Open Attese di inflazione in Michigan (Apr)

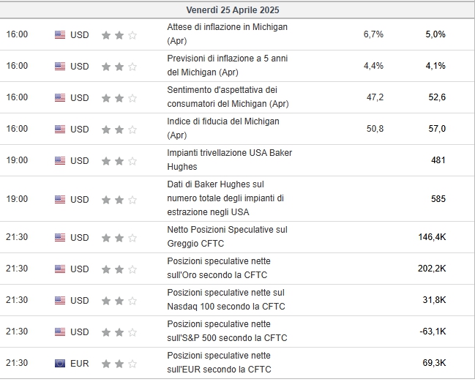(227, 34)
